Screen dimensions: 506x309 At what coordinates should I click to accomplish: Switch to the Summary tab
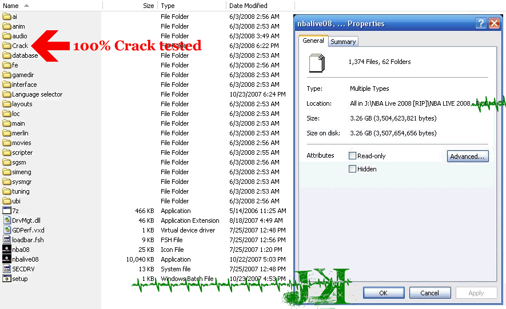click(343, 42)
